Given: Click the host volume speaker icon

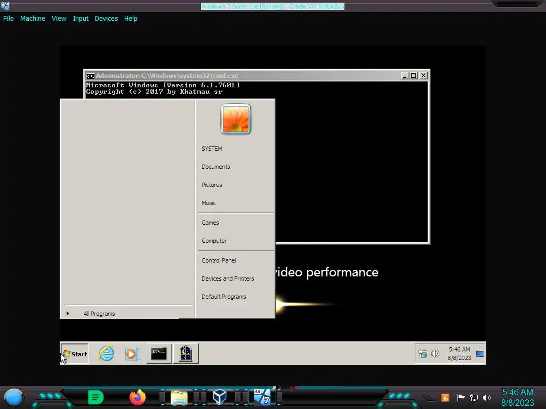Looking at the screenshot, I should coord(487,397).
